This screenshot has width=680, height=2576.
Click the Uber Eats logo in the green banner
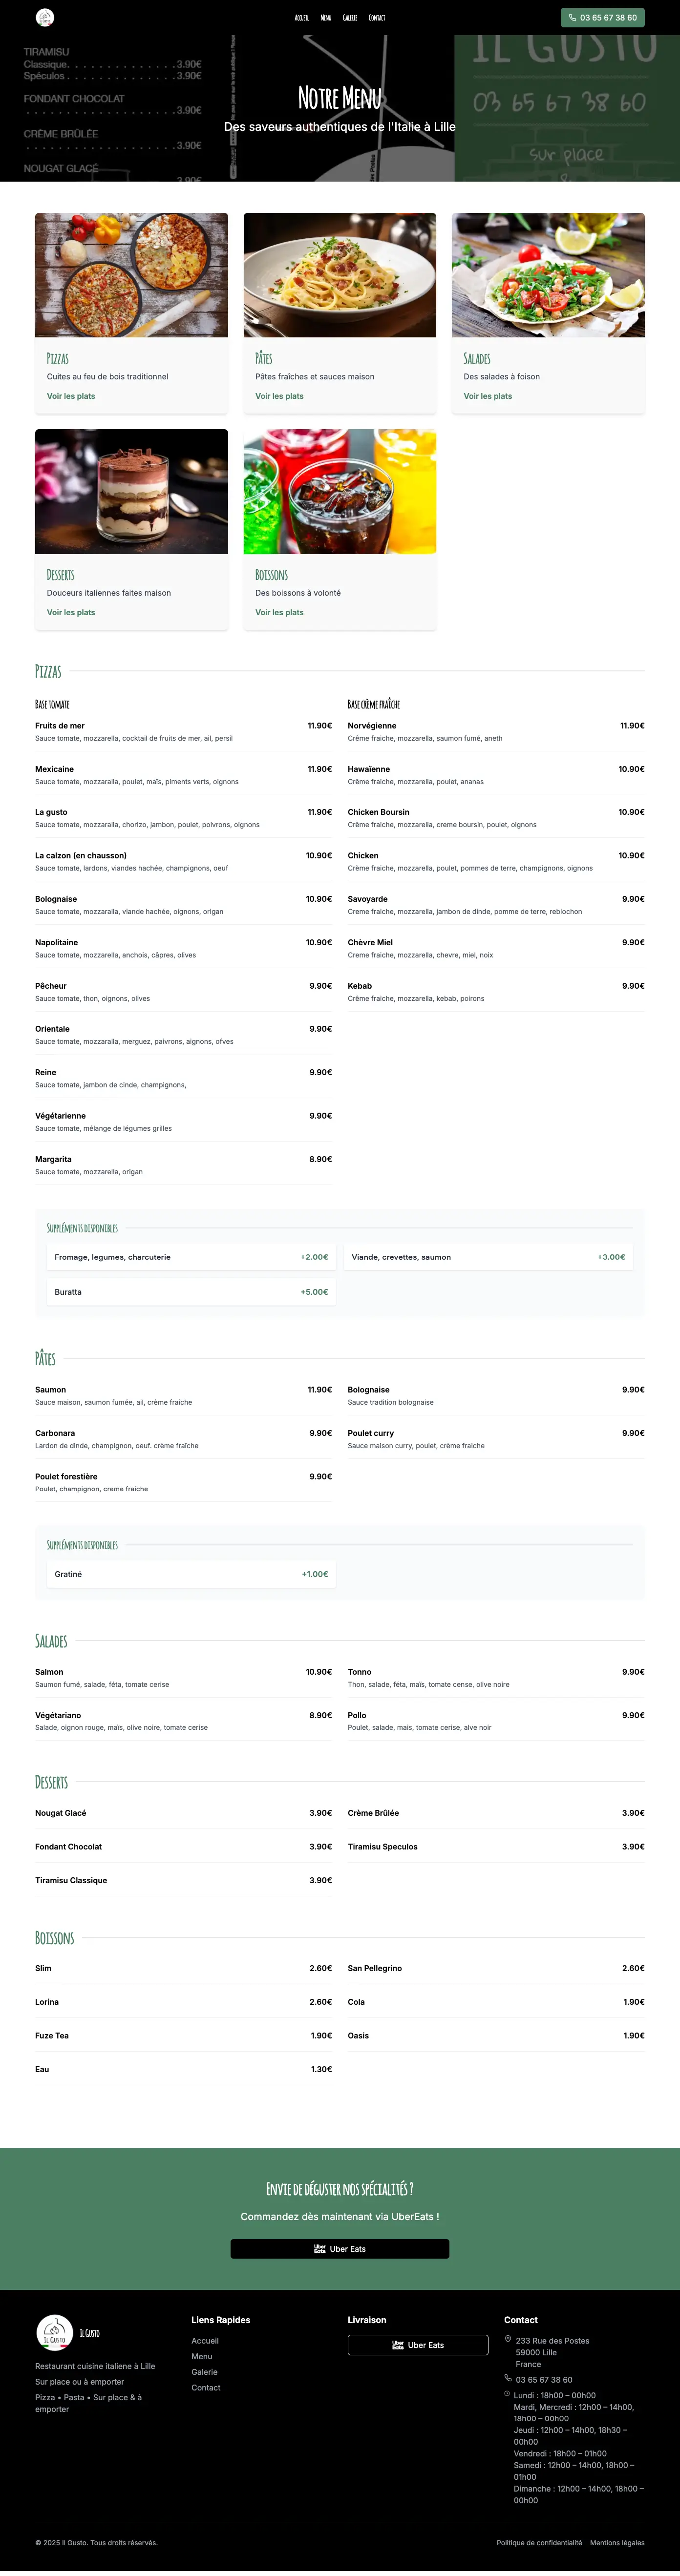coord(320,2249)
